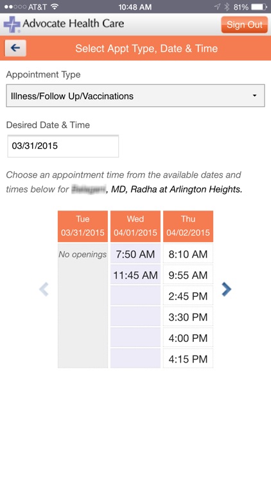Tap the Wi-Fi signal icon
Image resolution: width=271 pixels, height=483 pixels.
click(x=55, y=7)
